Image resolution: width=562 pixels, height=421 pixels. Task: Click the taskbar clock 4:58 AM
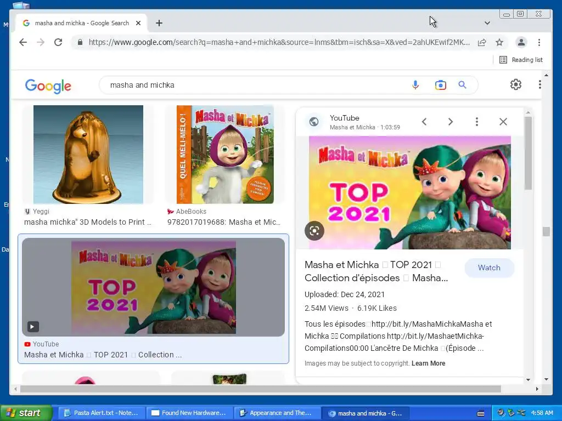pyautogui.click(x=542, y=413)
